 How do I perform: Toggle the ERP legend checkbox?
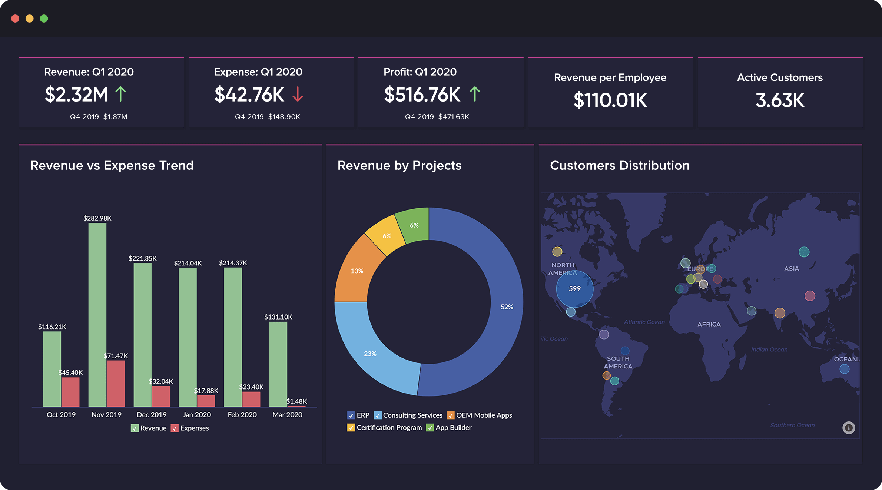[x=351, y=415]
